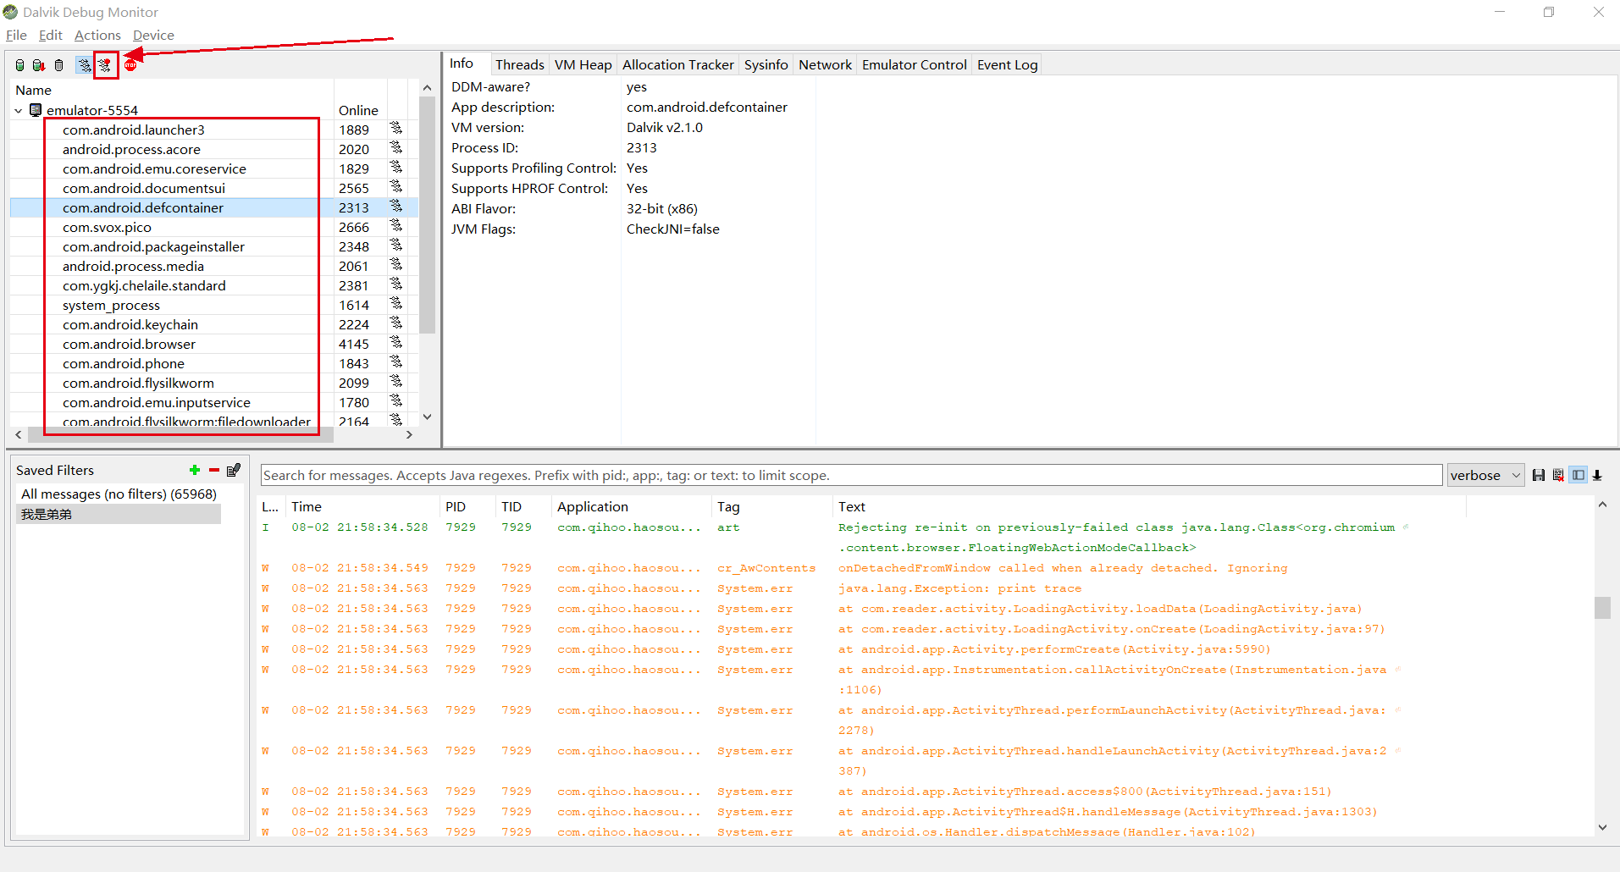Select All messages (no filters) filter
The image size is (1620, 872).
click(119, 494)
